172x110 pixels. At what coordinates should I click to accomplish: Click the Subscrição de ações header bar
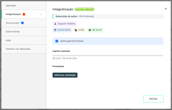[108, 16]
